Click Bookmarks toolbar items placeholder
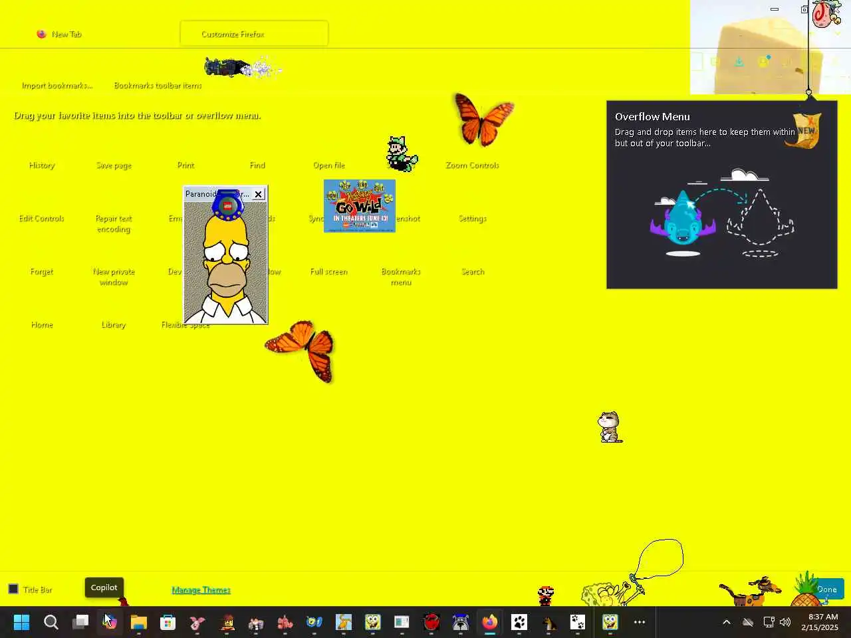Image resolution: width=851 pixels, height=638 pixels. pyautogui.click(x=158, y=86)
